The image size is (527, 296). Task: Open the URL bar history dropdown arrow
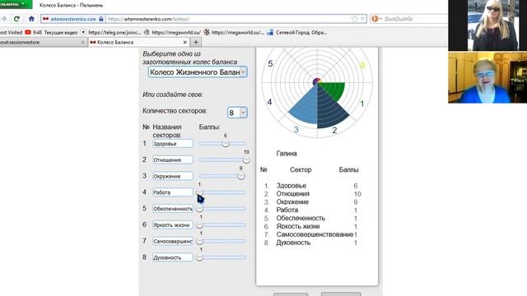coord(362,19)
